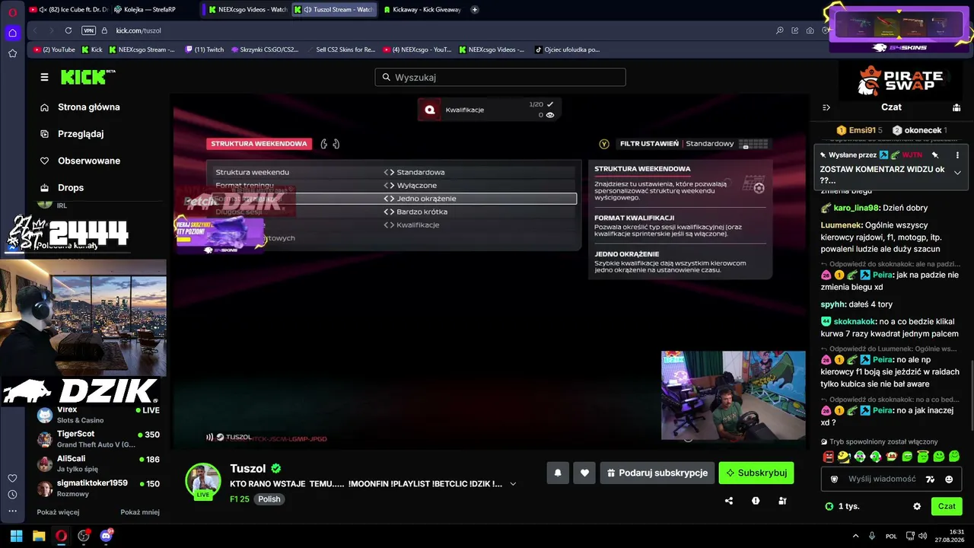Open pinned message three-dot options
This screenshot has width=974, height=548.
[957, 155]
